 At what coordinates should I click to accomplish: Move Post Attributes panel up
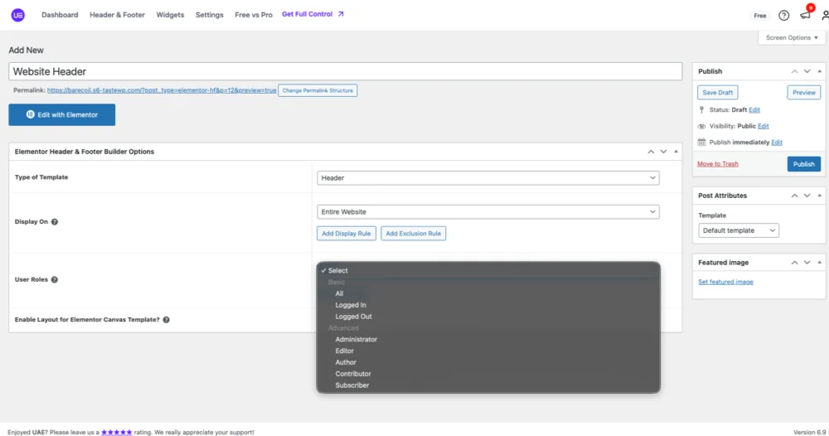[794, 196]
